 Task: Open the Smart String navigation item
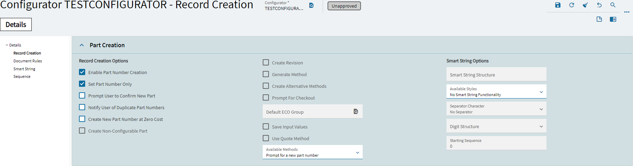(24, 69)
